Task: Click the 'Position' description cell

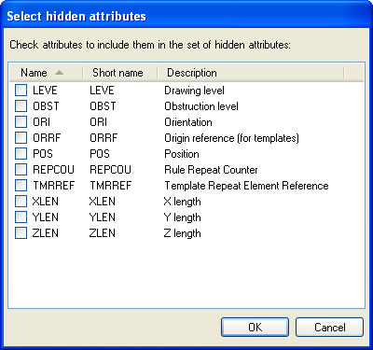Action: pyautogui.click(x=182, y=154)
